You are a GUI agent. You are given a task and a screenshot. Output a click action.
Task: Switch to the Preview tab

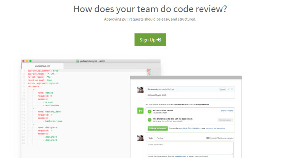[159, 138]
